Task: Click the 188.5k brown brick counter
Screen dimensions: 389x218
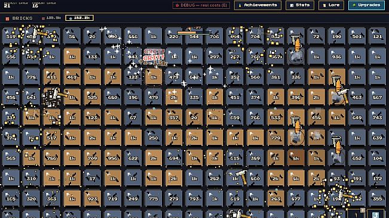Action: 51,18
